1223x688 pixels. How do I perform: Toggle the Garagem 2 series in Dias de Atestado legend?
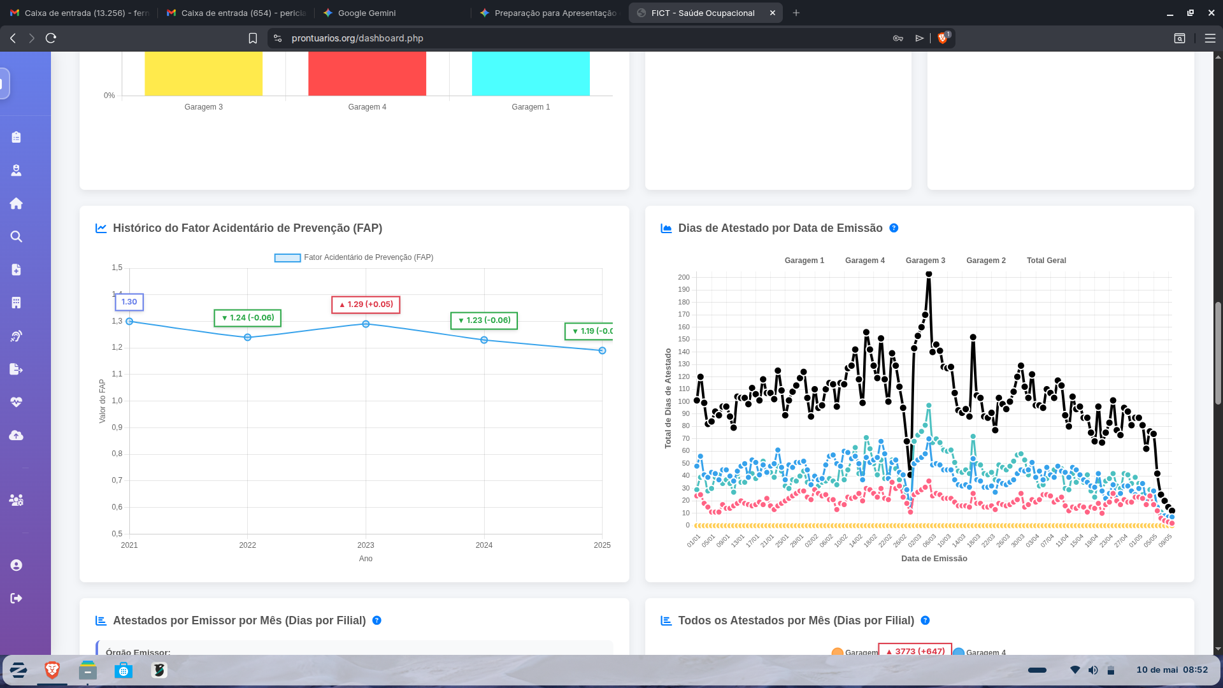click(x=986, y=261)
